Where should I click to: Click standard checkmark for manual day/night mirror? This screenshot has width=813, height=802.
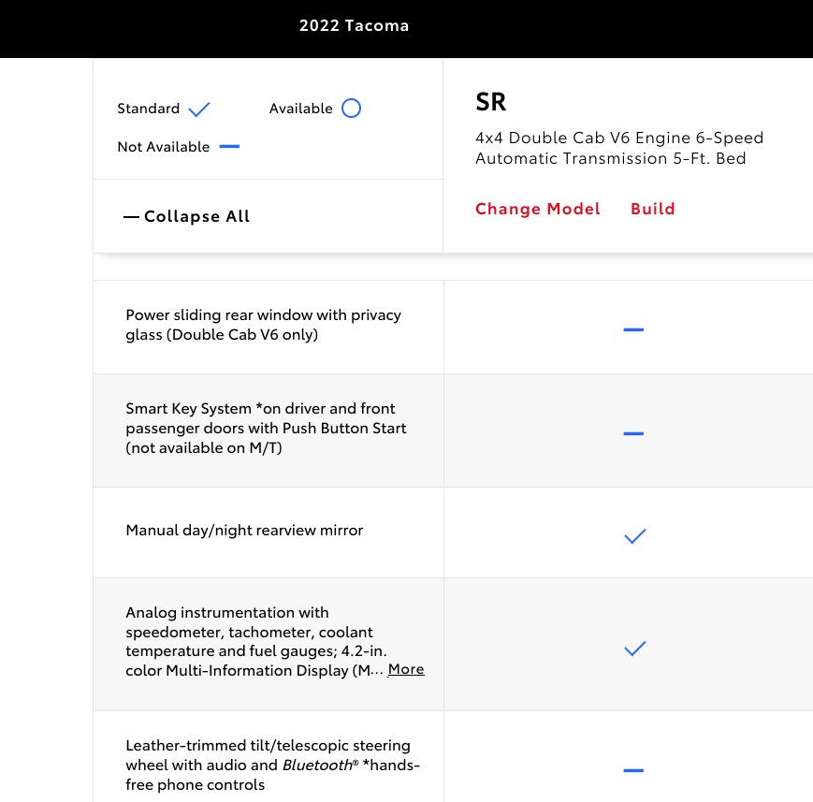pos(634,536)
